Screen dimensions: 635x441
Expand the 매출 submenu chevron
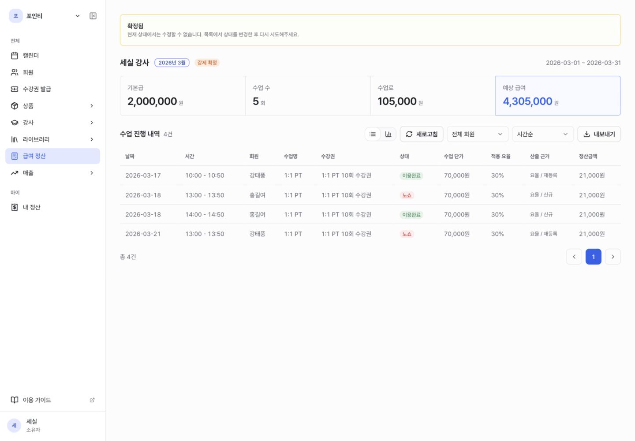tap(92, 173)
